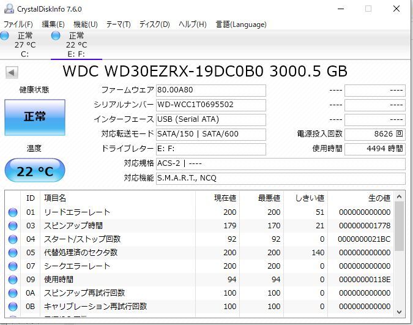Close the CrystalDiskInfo window
The height and width of the screenshot is (325, 413).
click(396, 9)
